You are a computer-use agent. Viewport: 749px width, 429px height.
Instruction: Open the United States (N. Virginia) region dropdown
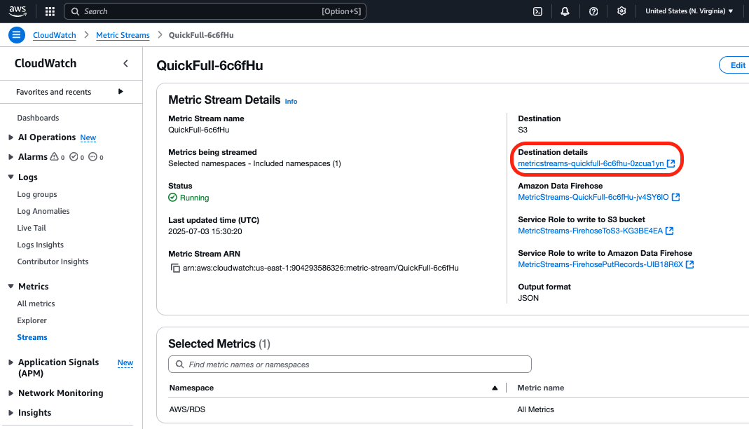[x=689, y=11]
